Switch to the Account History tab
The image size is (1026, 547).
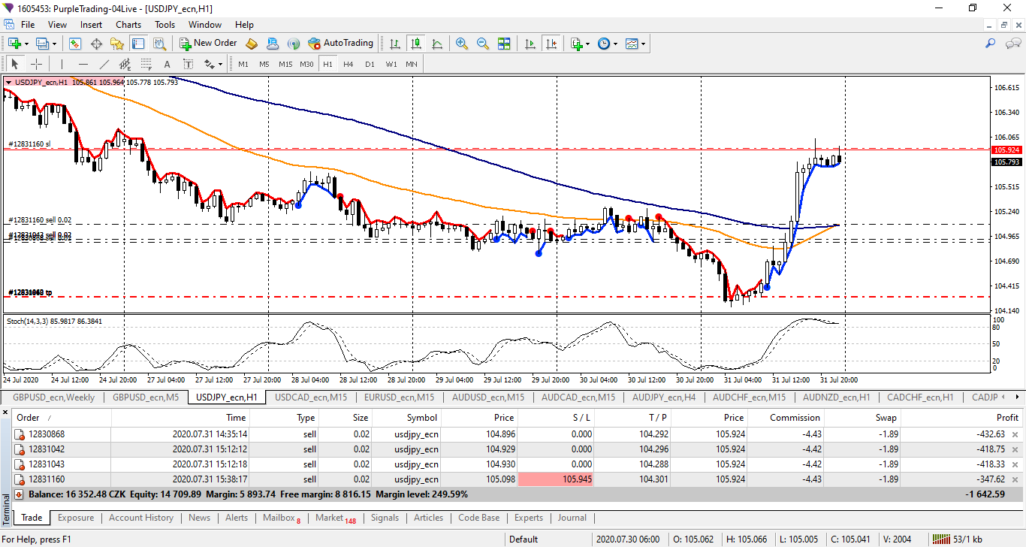coord(140,518)
